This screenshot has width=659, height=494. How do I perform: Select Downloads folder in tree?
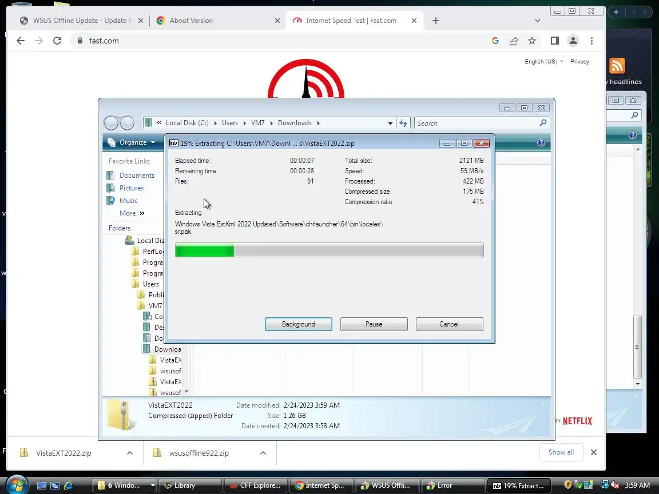point(162,349)
